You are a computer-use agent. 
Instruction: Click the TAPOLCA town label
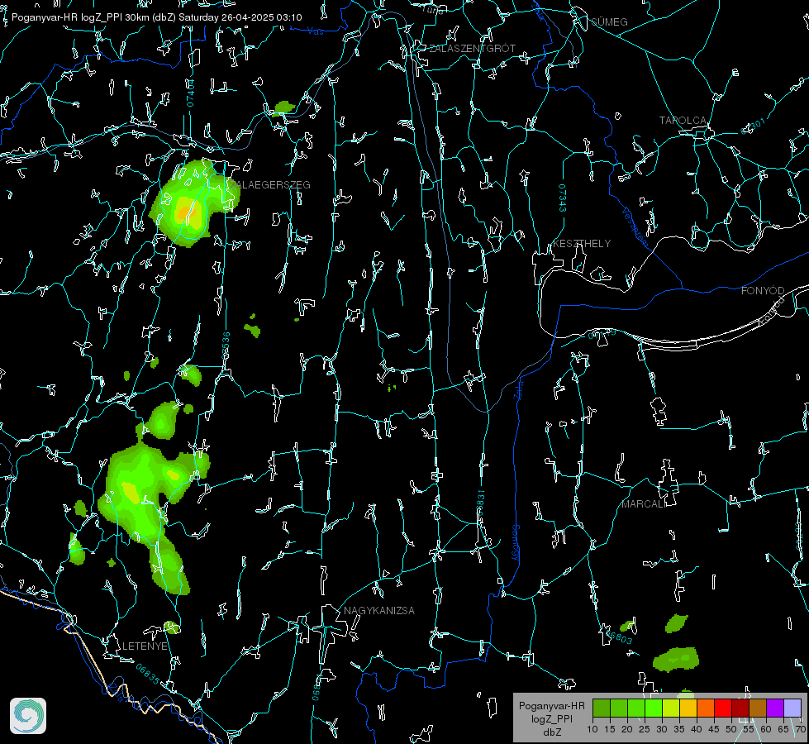(x=683, y=121)
